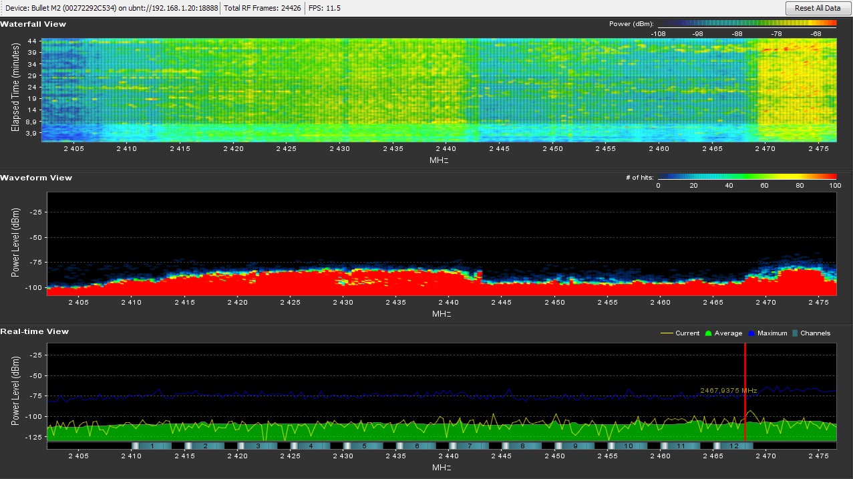
Task: Click the '# of hits' color scale bar
Action: (747, 177)
